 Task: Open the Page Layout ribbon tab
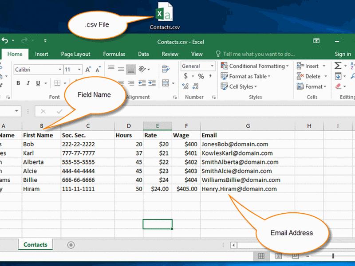[x=75, y=54]
